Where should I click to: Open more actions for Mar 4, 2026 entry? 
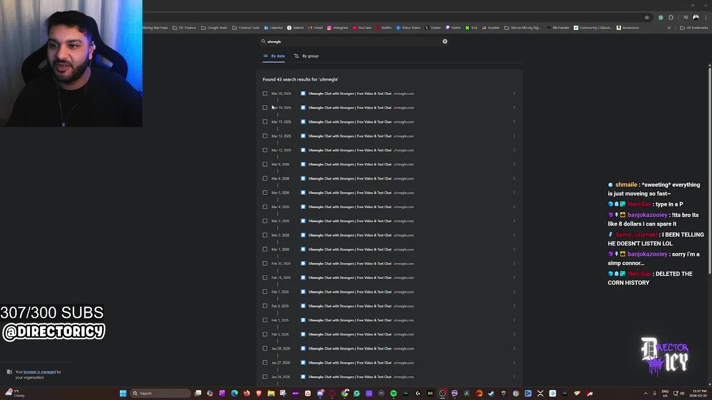tap(514, 207)
